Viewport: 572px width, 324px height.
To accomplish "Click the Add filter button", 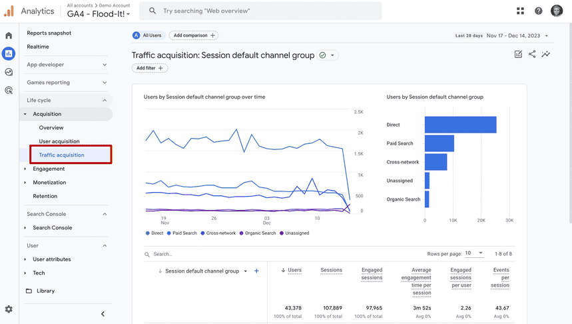I will 150,68.
